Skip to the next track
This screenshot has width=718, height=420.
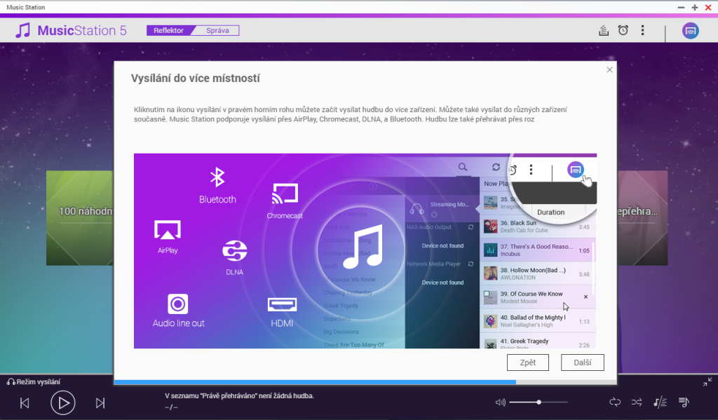click(x=100, y=402)
